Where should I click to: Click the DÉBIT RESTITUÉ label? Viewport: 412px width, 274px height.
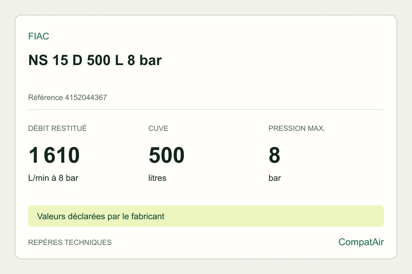coord(57,128)
